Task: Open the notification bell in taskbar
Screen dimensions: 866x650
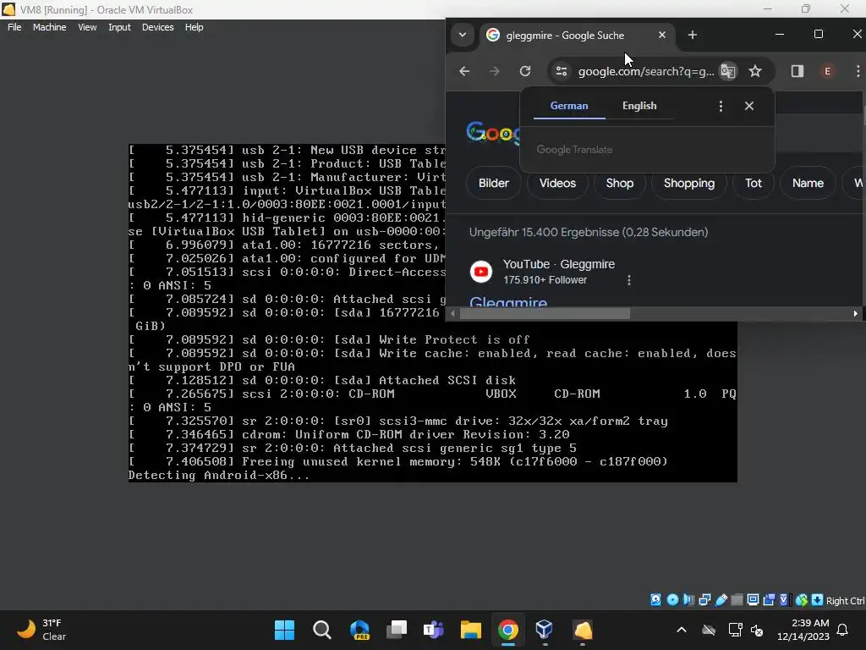Action: (x=843, y=630)
